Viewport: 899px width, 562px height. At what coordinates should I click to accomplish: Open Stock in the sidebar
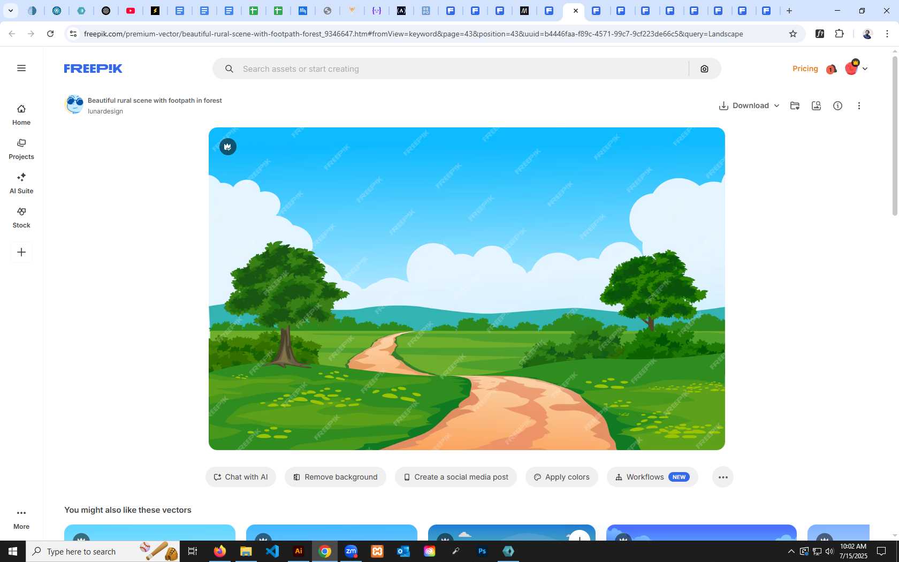[21, 218]
